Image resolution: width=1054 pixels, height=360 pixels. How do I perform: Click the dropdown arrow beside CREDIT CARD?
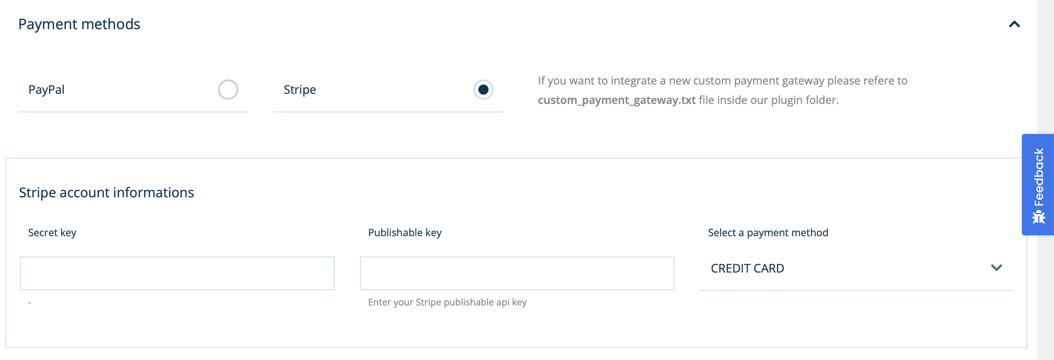pyautogui.click(x=996, y=268)
